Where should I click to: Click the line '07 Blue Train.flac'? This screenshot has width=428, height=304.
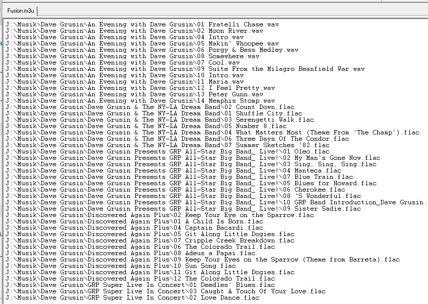179,177
